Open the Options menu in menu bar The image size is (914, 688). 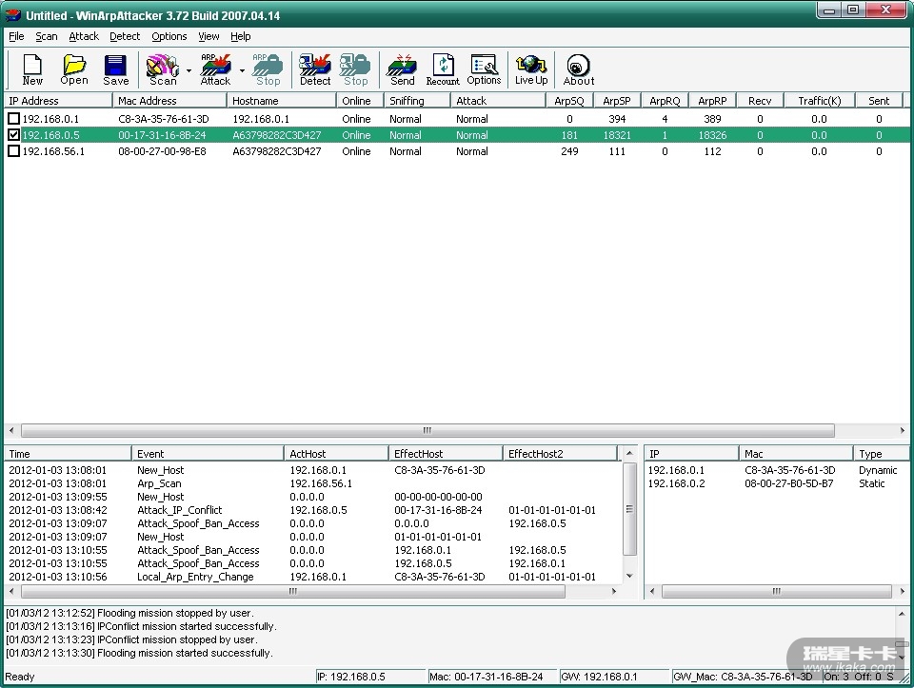coord(169,36)
